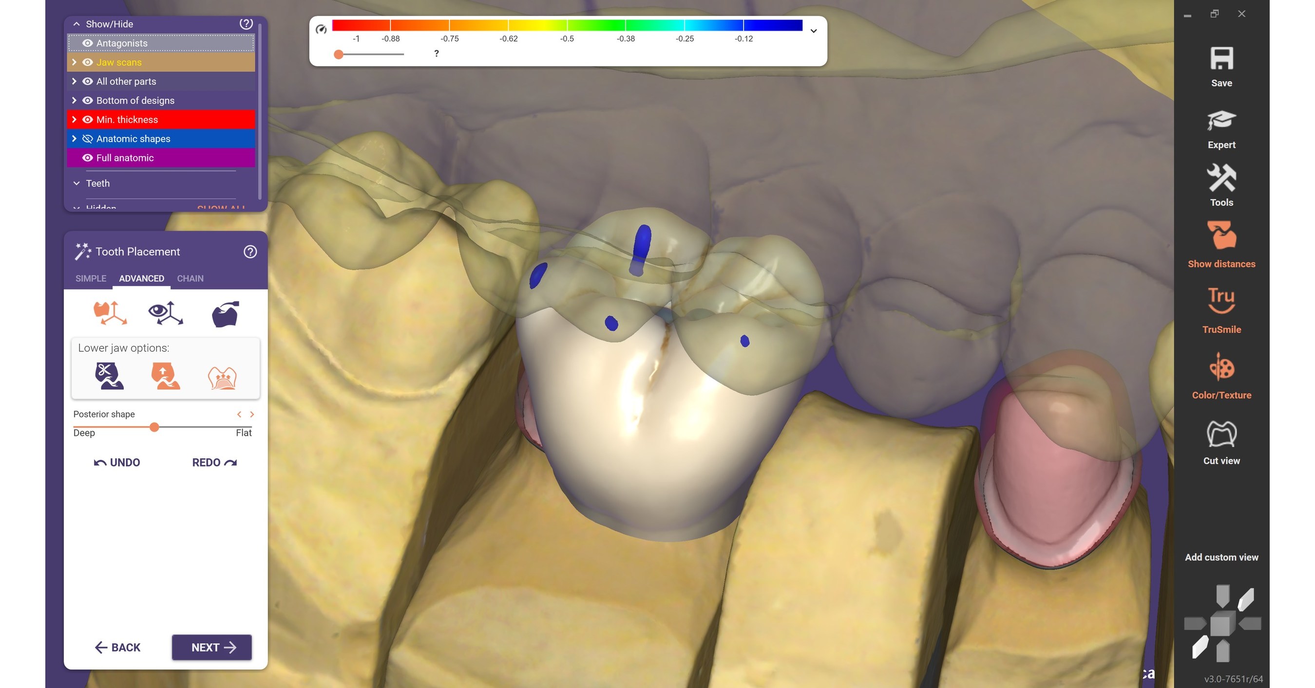
Task: Open the Tools panel
Action: [1221, 180]
